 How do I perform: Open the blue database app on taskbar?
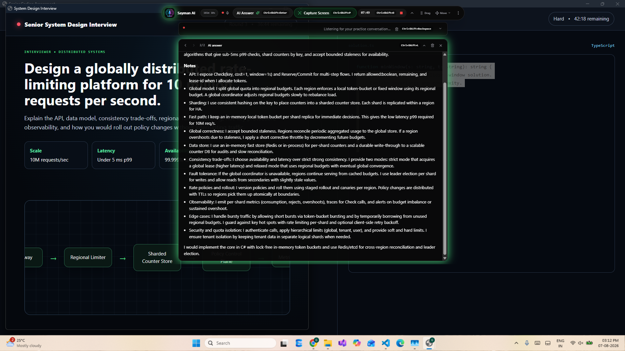299,343
